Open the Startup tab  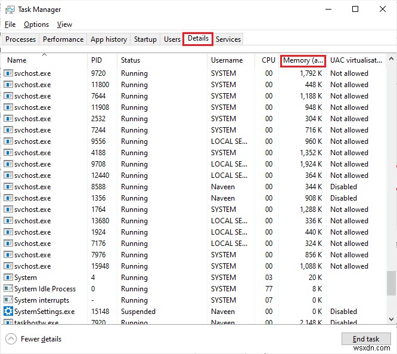[145, 39]
